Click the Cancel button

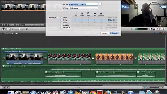click(x=105, y=33)
